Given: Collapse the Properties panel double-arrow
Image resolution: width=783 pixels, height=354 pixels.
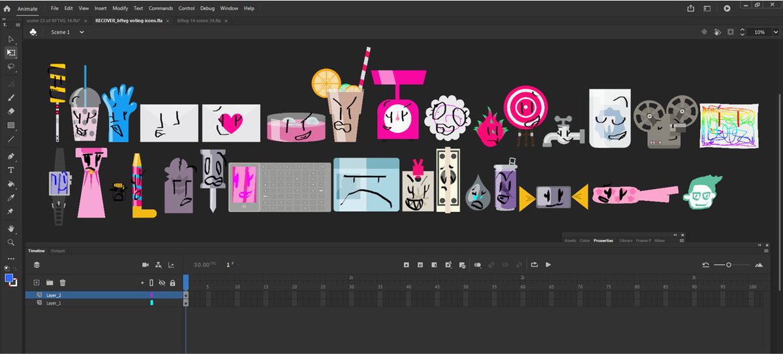Looking at the screenshot, I should pos(676,234).
